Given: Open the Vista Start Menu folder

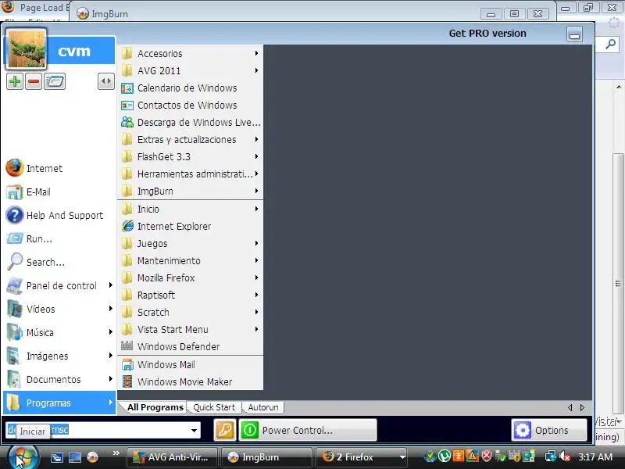Looking at the screenshot, I should pos(190,329).
